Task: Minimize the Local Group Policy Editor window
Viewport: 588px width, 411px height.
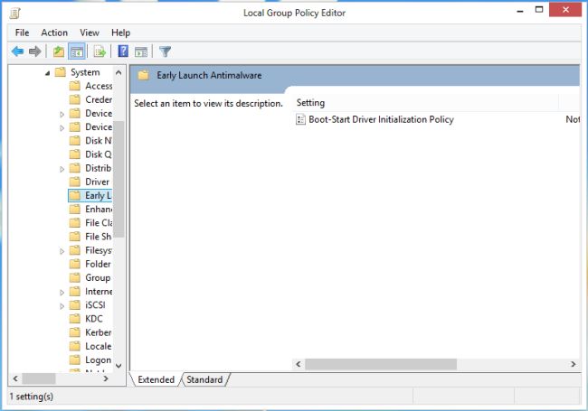Action: pyautogui.click(x=520, y=11)
